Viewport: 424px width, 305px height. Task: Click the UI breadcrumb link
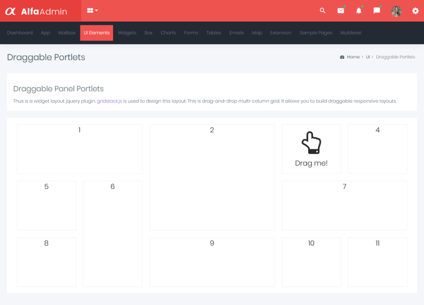pyautogui.click(x=368, y=57)
